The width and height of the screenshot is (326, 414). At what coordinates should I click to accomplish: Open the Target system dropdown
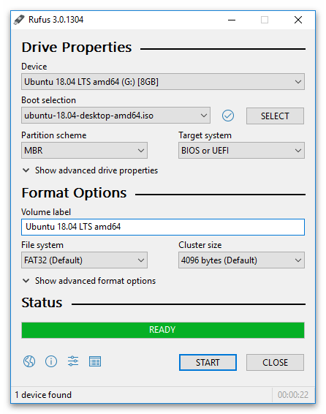[241, 151]
